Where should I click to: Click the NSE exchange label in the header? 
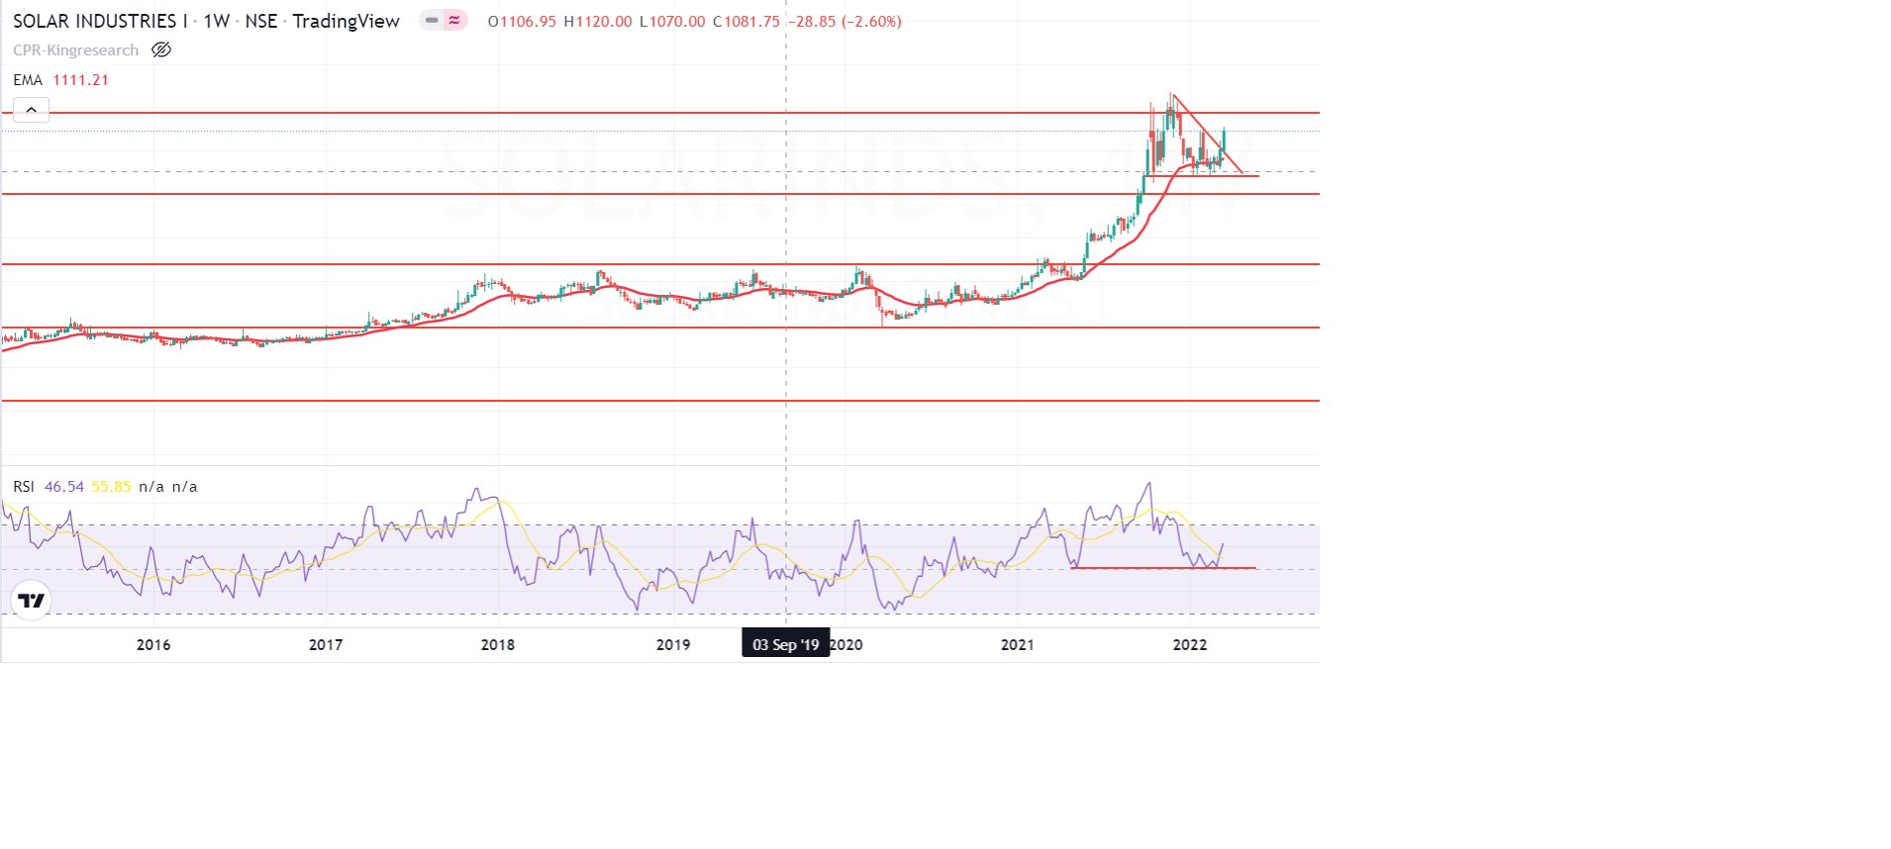[261, 21]
